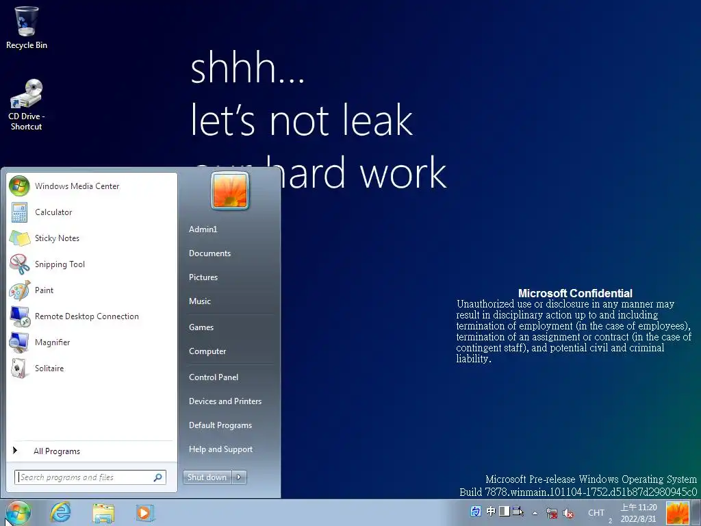Screen dimensions: 701x526
Task: Click the flower user account picture
Action: (x=229, y=190)
